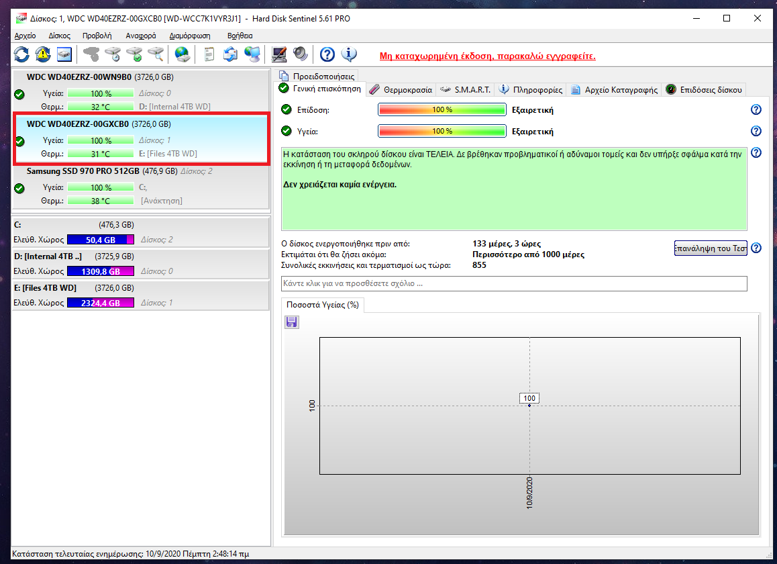This screenshot has width=777, height=564.
Task: Click the speaker toolbar icon
Action: click(x=300, y=54)
